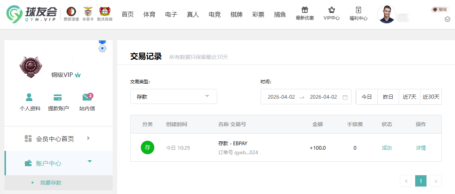
Task: Open 详情 for the EBPAY deposit
Action: click(420, 148)
